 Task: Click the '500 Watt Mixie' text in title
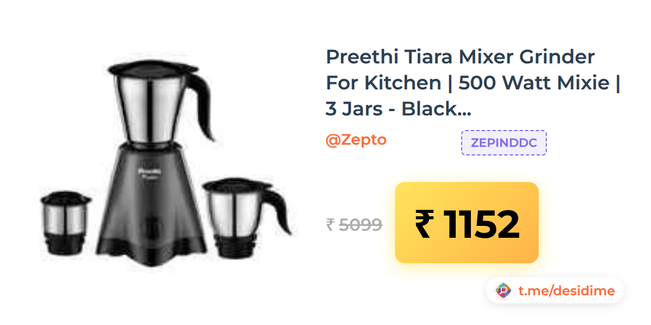click(535, 83)
